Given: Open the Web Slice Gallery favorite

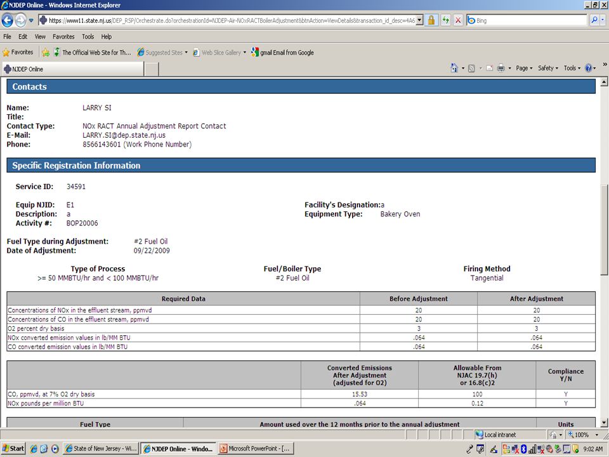Looking at the screenshot, I should (217, 53).
